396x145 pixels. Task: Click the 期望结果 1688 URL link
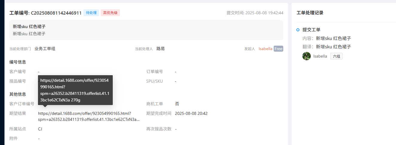click(x=89, y=116)
